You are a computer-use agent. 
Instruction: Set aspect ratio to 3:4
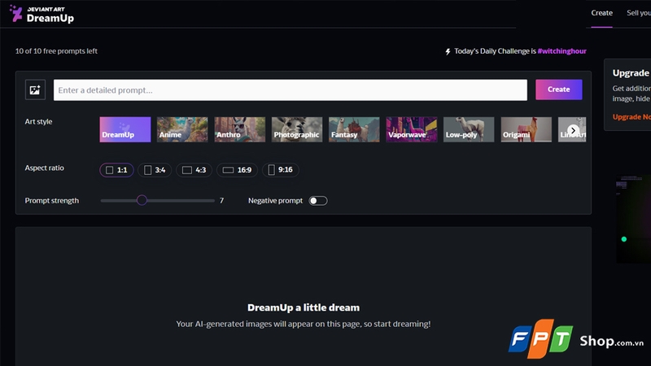coord(155,170)
